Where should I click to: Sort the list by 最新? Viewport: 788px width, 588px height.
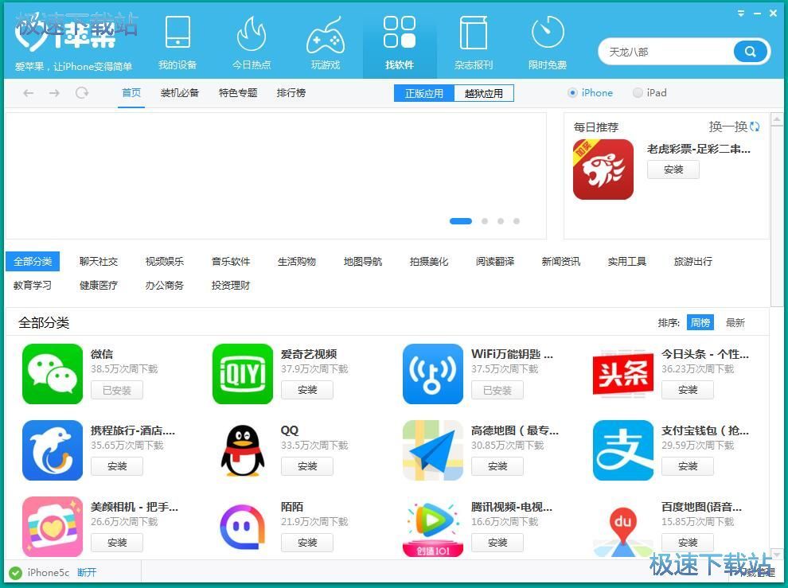pyautogui.click(x=735, y=323)
